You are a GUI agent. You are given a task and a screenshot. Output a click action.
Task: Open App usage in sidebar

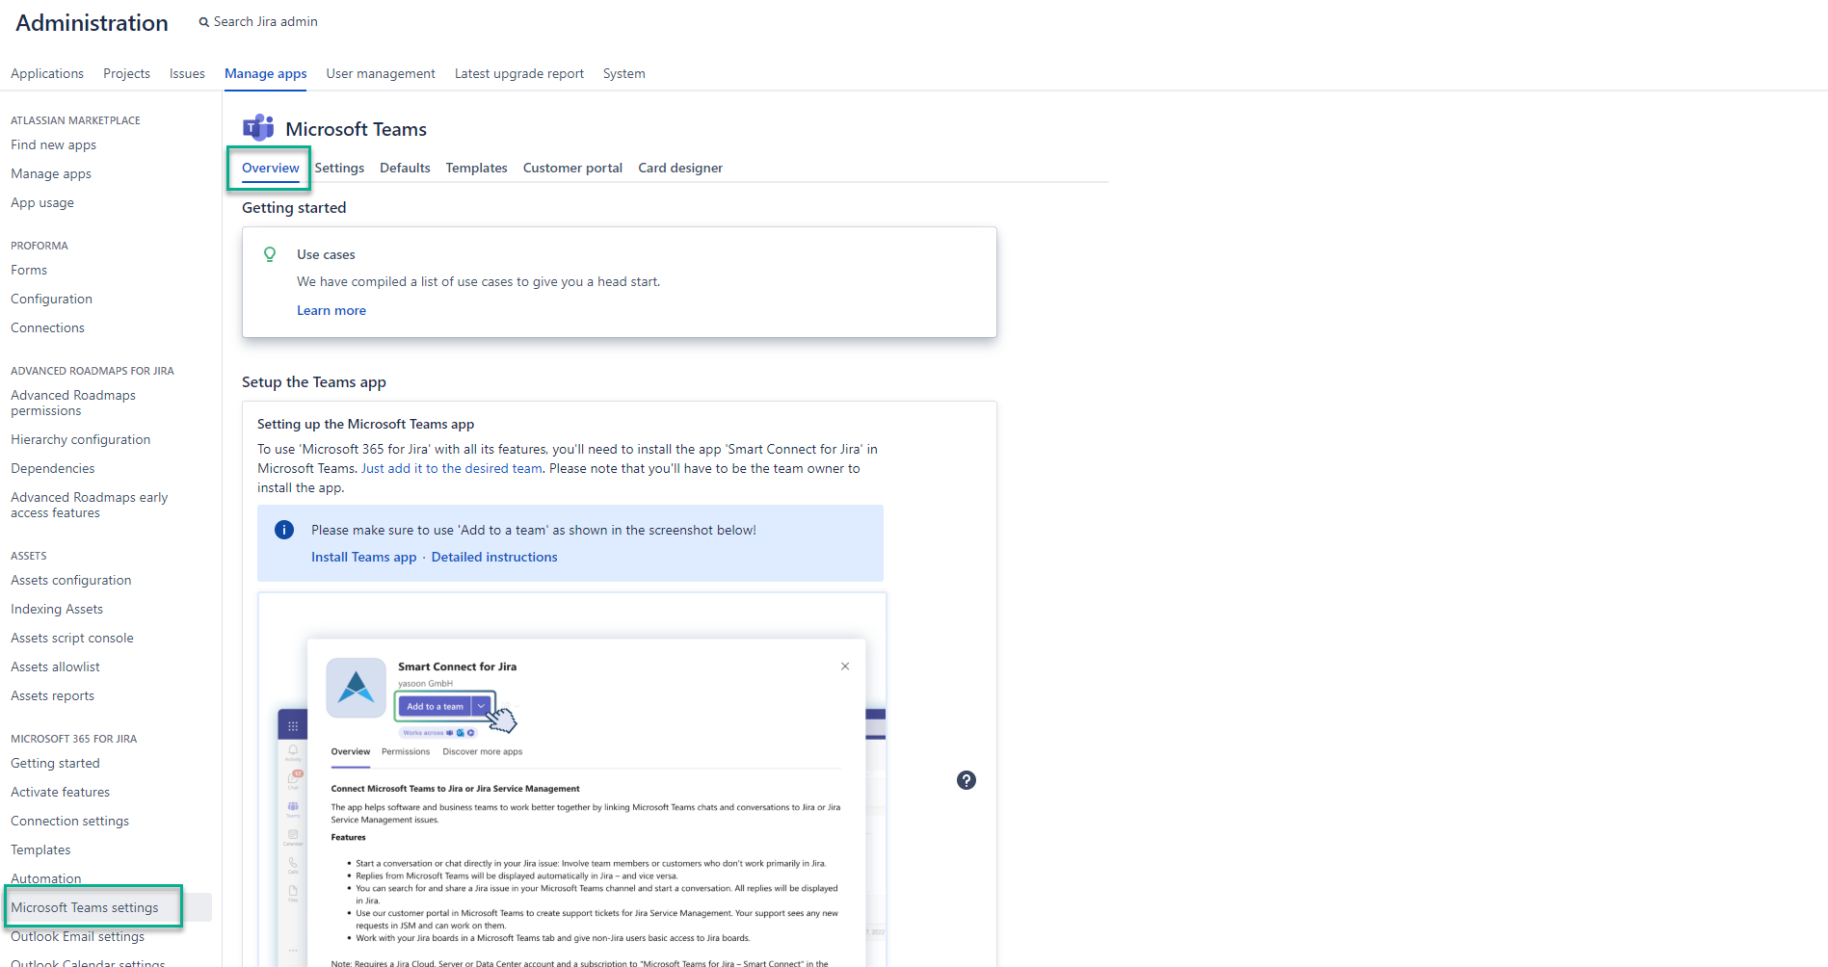click(x=42, y=202)
